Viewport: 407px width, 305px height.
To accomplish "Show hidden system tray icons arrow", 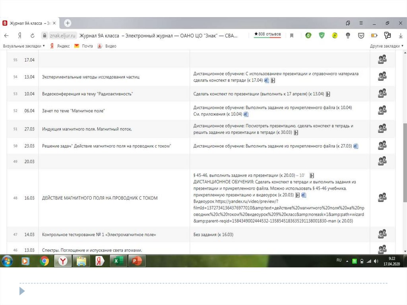I will tap(347, 261).
